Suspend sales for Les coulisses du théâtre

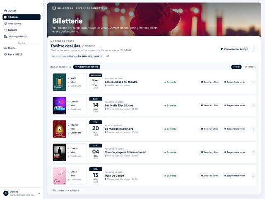(234, 82)
